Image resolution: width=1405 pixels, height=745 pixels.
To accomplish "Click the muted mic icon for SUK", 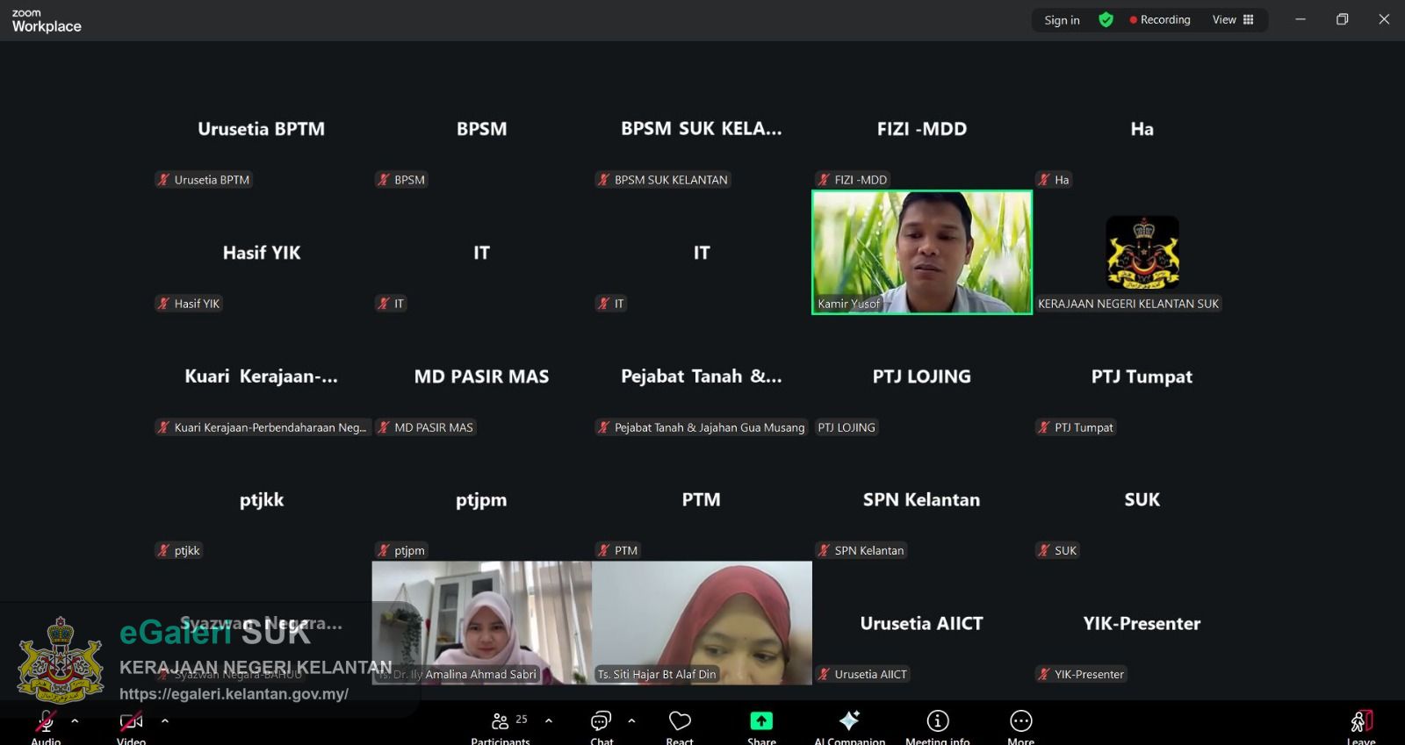I will [x=1044, y=551].
